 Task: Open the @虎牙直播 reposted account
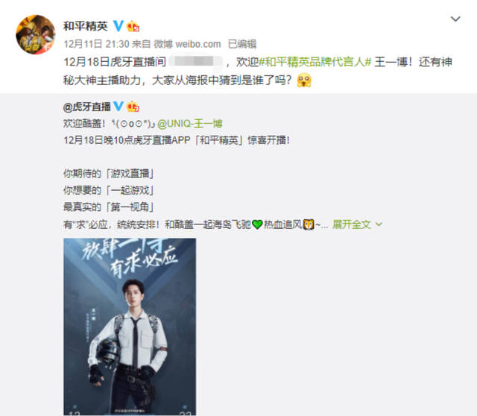click(x=87, y=107)
